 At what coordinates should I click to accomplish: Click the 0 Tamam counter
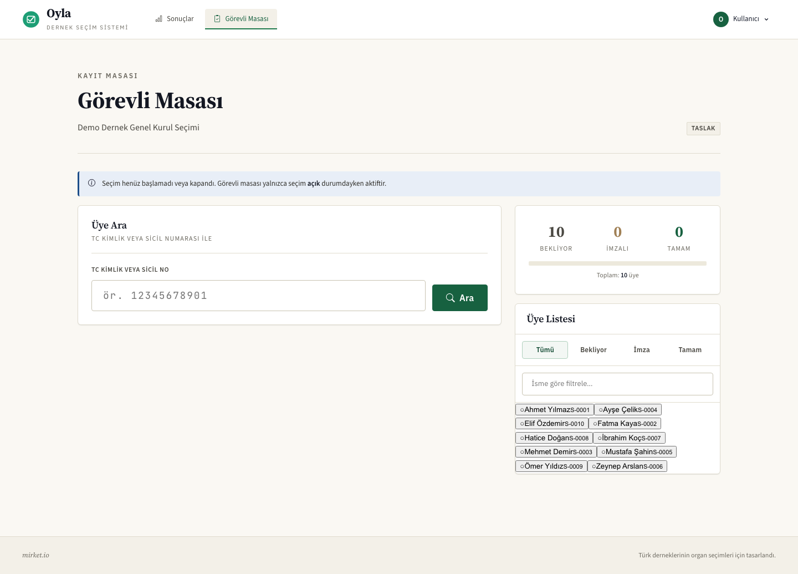coord(679,238)
